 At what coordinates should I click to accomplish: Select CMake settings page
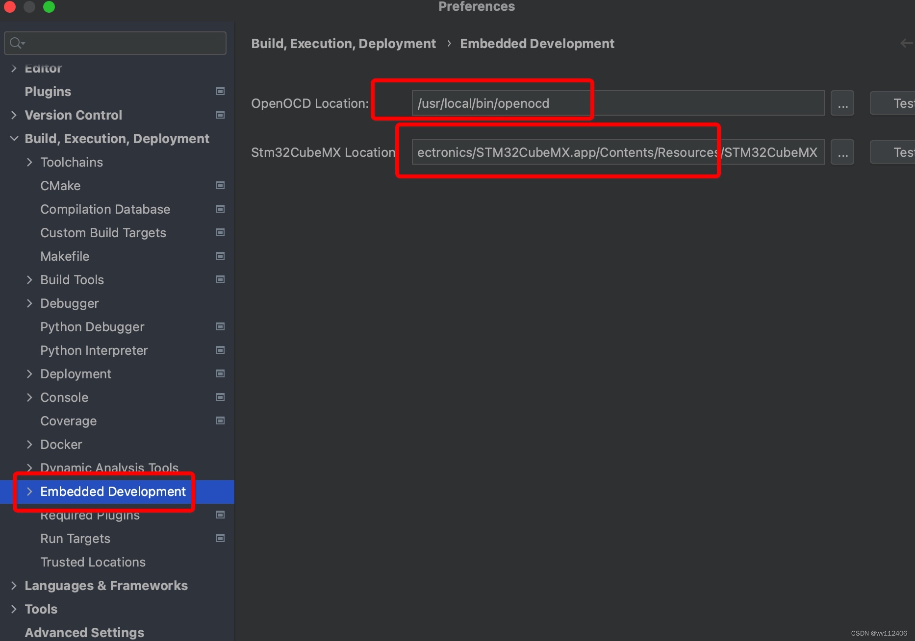point(60,186)
